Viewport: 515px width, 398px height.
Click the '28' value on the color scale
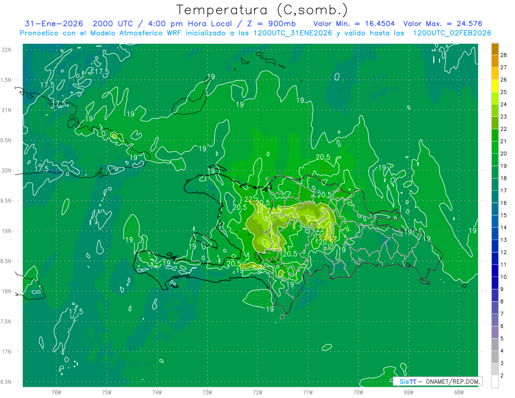[x=503, y=55]
